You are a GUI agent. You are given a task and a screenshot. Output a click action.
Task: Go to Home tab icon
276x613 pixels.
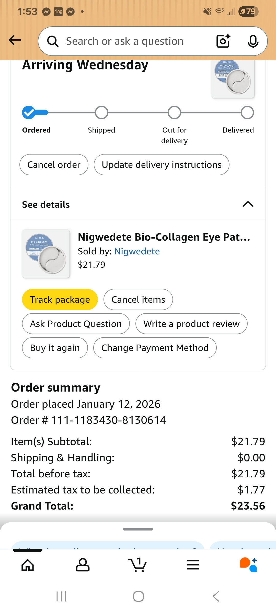28,565
